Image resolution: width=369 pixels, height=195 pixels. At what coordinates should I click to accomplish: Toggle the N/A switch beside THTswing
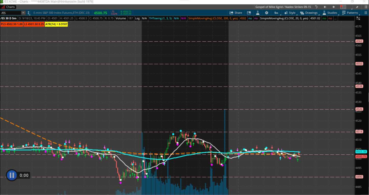(x=176, y=18)
